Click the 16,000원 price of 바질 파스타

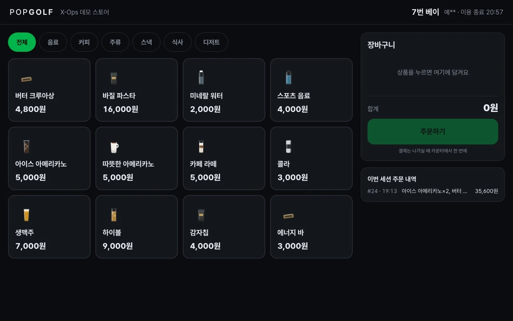[x=121, y=109]
